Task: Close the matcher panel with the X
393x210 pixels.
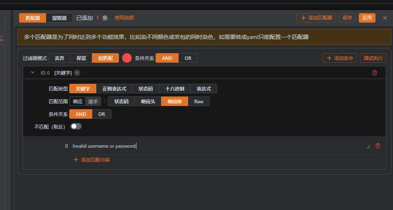Action: click(x=385, y=18)
